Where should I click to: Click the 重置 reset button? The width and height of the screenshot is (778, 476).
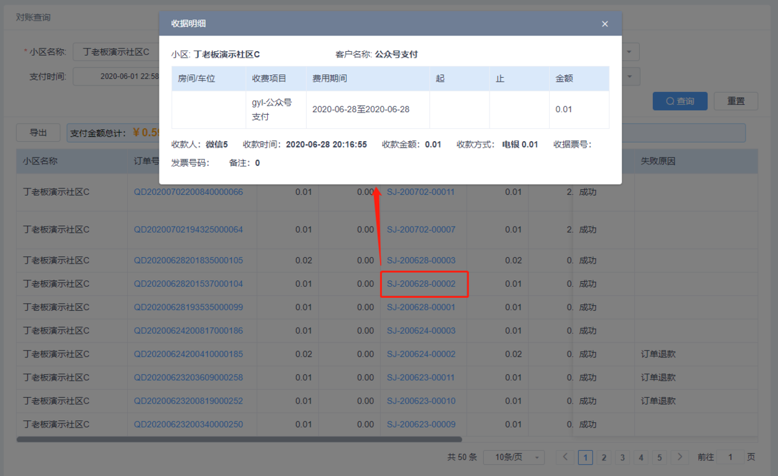(736, 101)
